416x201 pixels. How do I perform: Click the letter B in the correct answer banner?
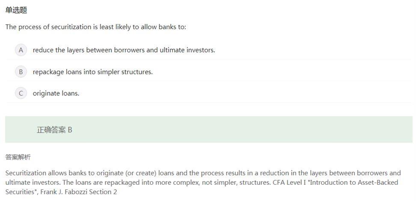pos(70,130)
